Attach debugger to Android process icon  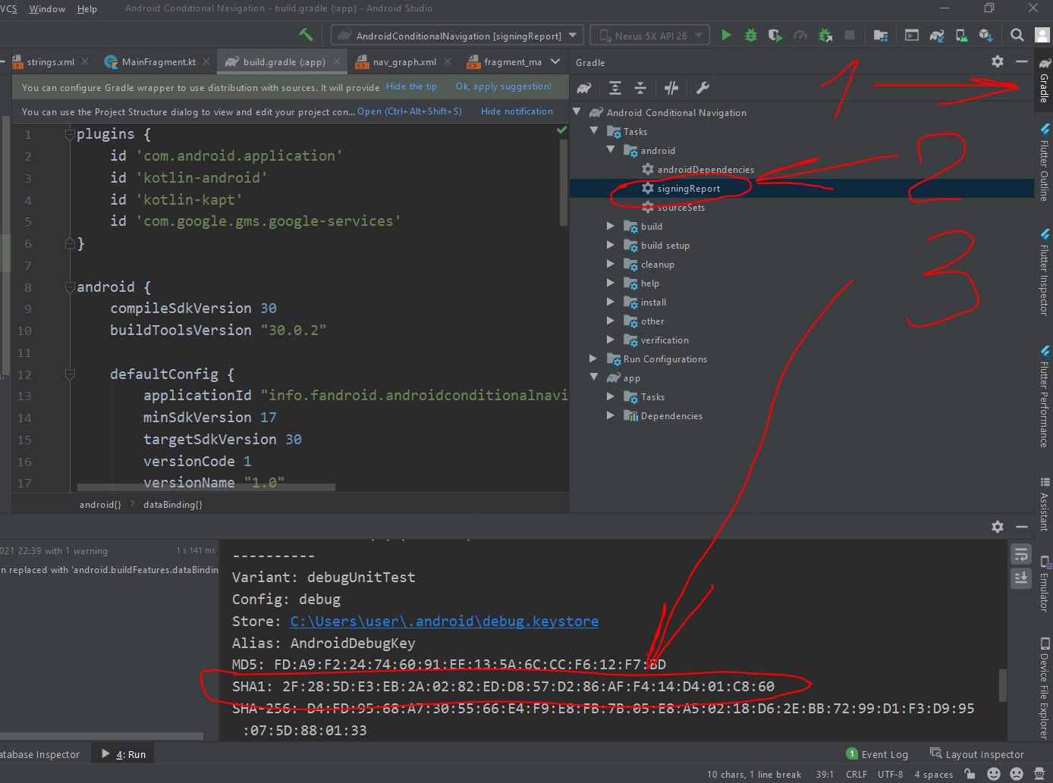click(825, 35)
